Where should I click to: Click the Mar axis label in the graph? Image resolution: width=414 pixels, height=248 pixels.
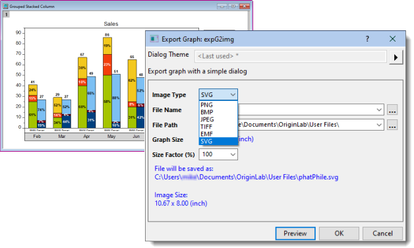62,137
